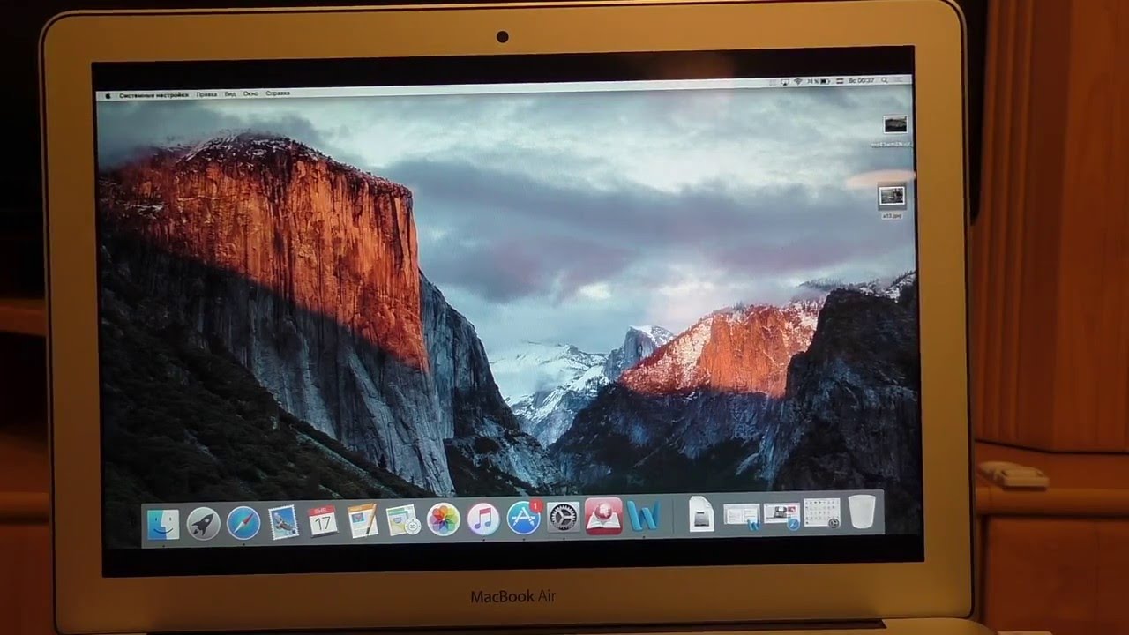Viewport: 1129px width, 635px height.
Task: Open the Окно menu
Action: coord(250,93)
